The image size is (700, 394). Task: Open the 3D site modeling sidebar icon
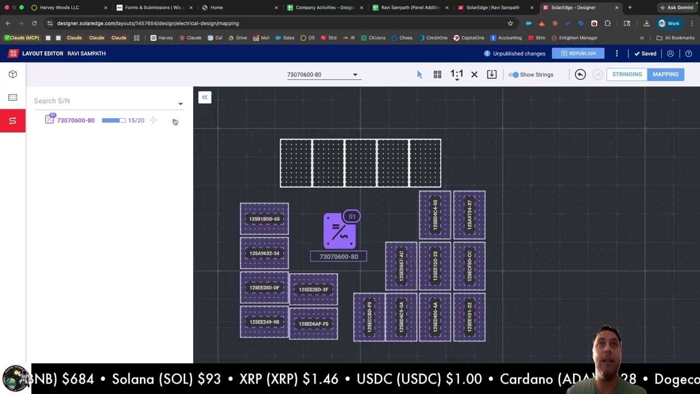(13, 74)
